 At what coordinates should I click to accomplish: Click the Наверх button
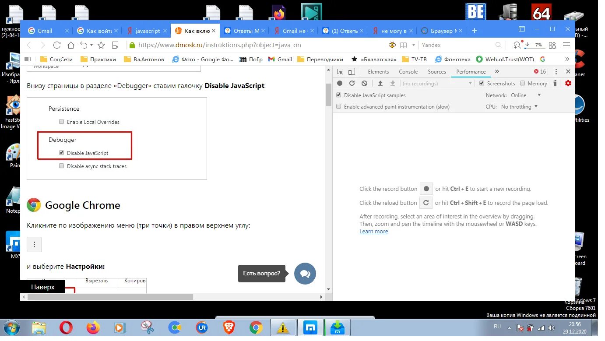pyautogui.click(x=42, y=287)
